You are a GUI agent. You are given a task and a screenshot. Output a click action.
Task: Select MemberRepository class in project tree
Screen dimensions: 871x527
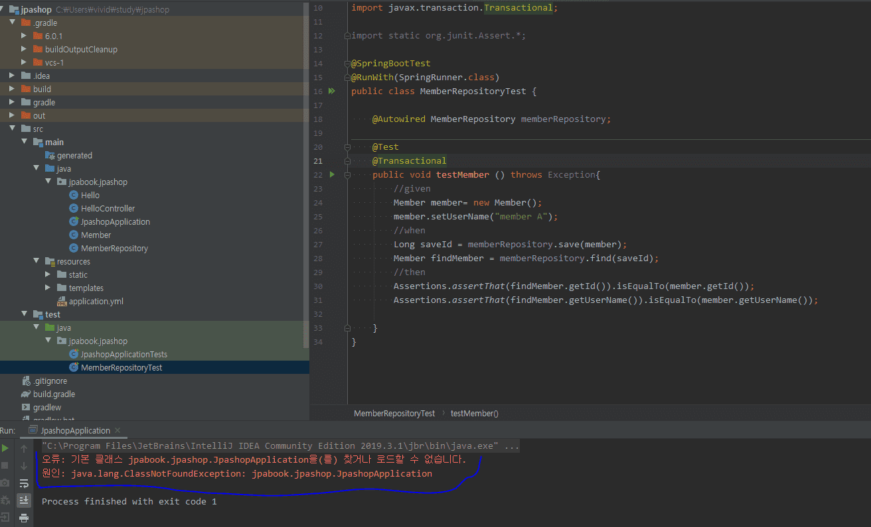point(114,248)
